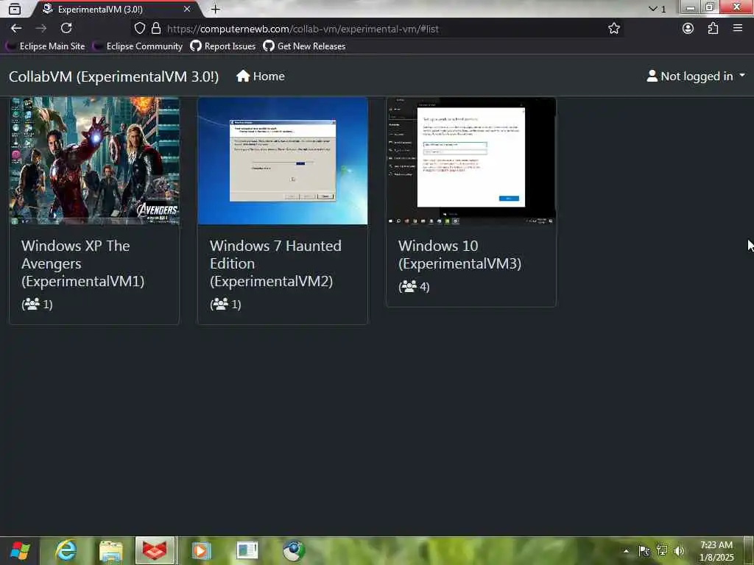
Task: Click the 4 users count on Windows 10 card
Action: point(414,287)
